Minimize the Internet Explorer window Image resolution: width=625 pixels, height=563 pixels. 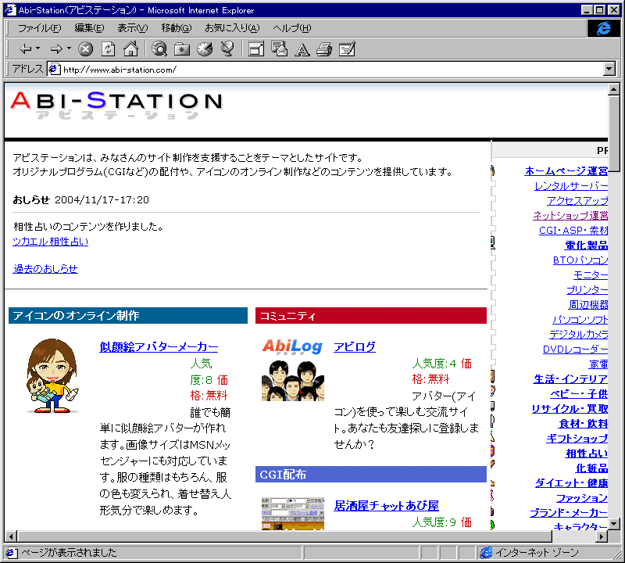(587, 10)
